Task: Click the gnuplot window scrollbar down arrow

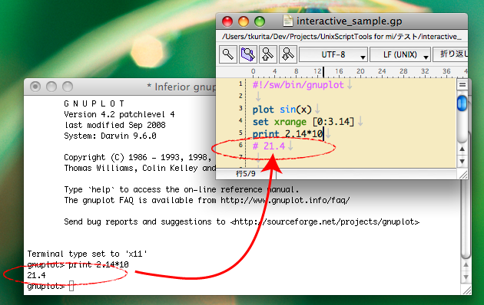Action: [x=466, y=277]
